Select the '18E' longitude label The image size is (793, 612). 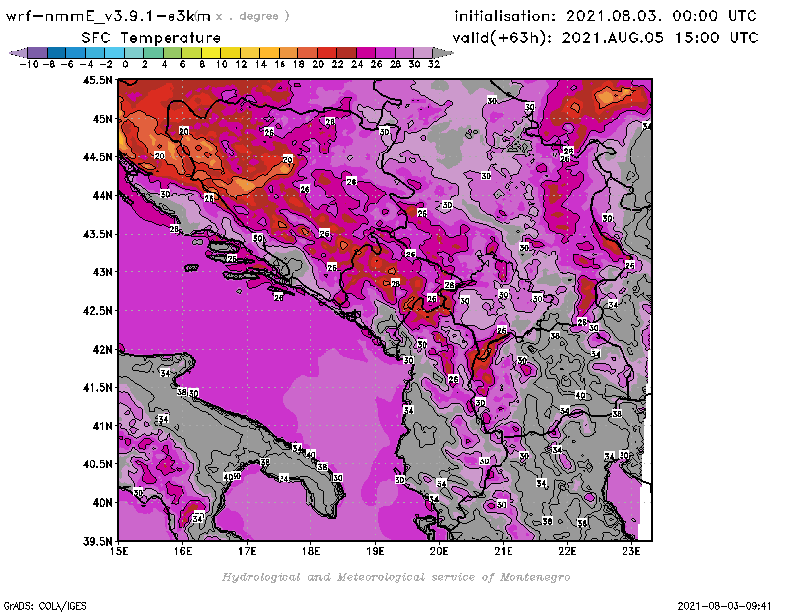pos(311,551)
